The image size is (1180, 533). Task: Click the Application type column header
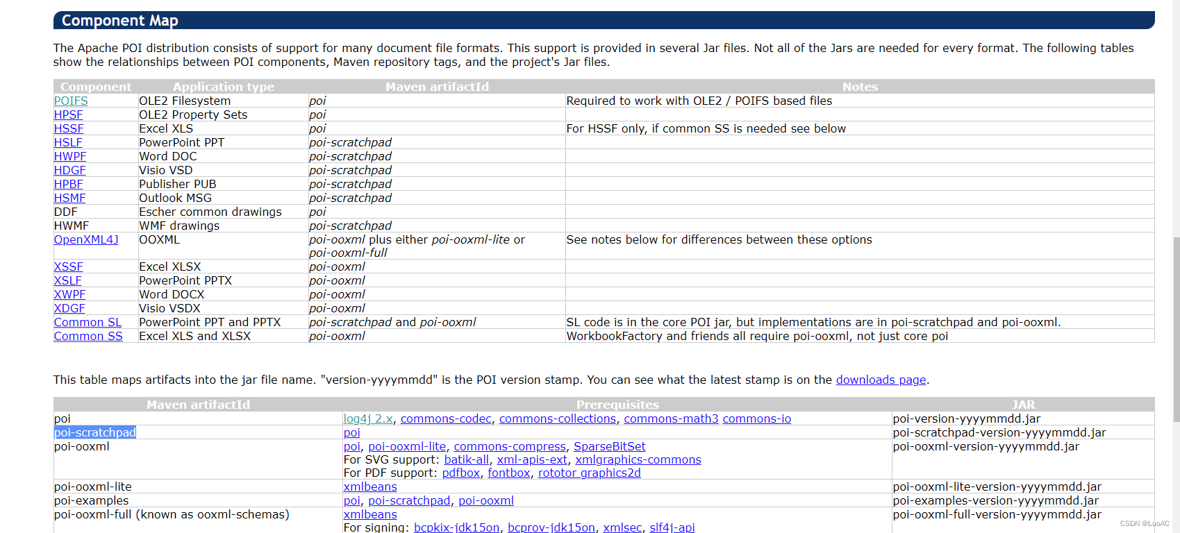pos(224,87)
